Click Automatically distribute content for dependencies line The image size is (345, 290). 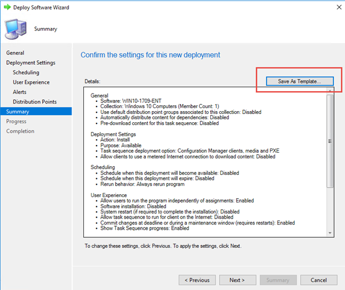165,118
